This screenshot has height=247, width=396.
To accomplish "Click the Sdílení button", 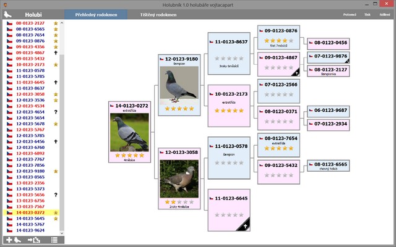I will coord(384,14).
